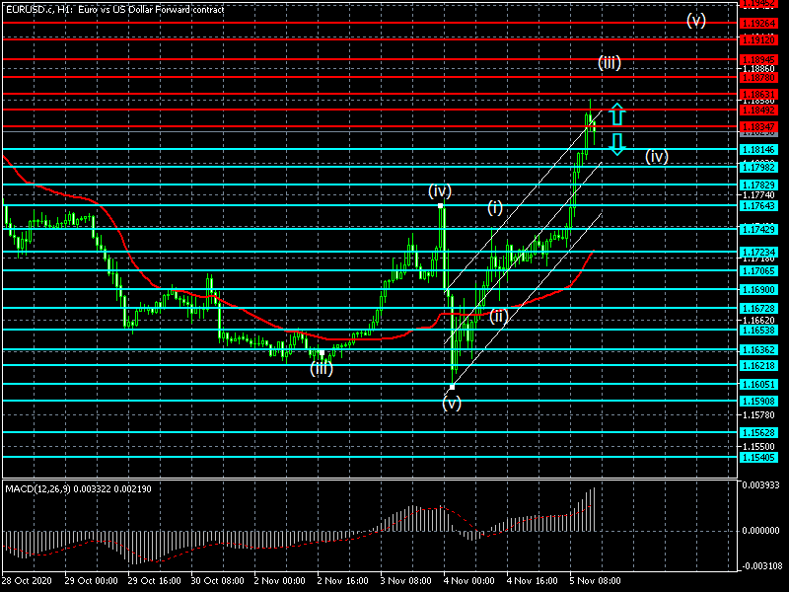Image resolution: width=789 pixels, height=592 pixels.
Task: Select the (iv) label above the tall spike candle
Action: [440, 189]
